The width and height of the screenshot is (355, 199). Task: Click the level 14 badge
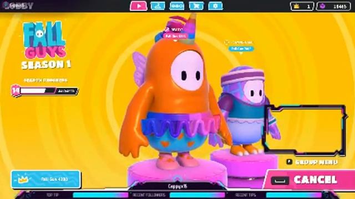pyautogui.click(x=16, y=91)
